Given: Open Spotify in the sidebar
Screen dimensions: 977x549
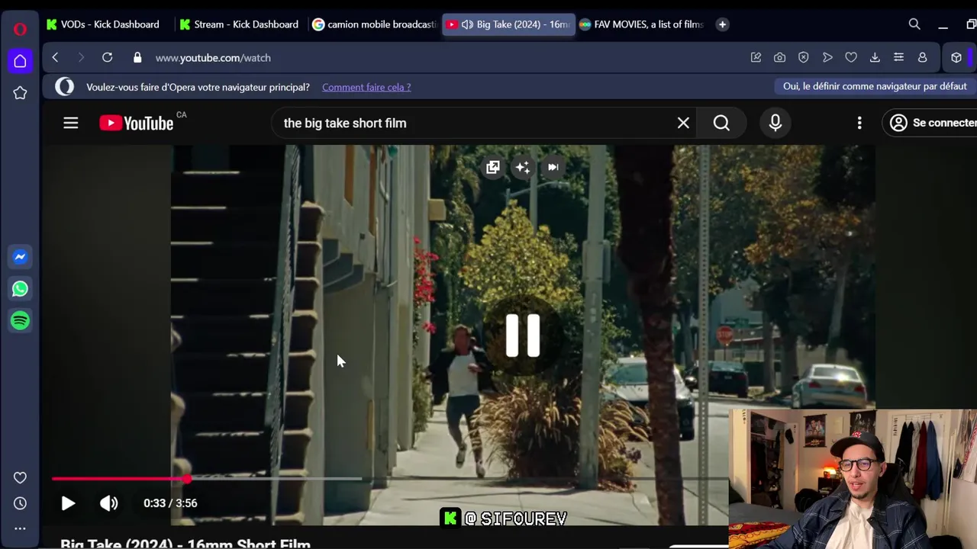Looking at the screenshot, I should pyautogui.click(x=20, y=320).
